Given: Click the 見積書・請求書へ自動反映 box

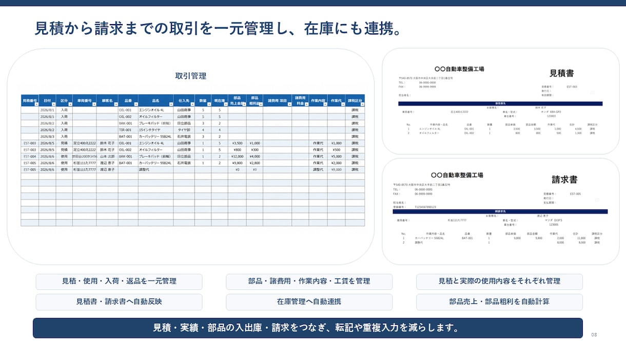Looking at the screenshot, I should (x=119, y=302).
